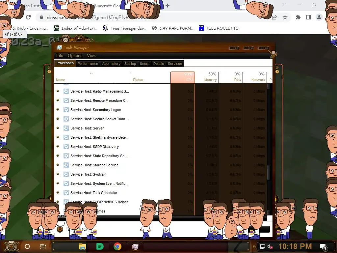This screenshot has height=253, width=337.
Task: Click gear icon of Task Scheduler service
Action: point(66,193)
